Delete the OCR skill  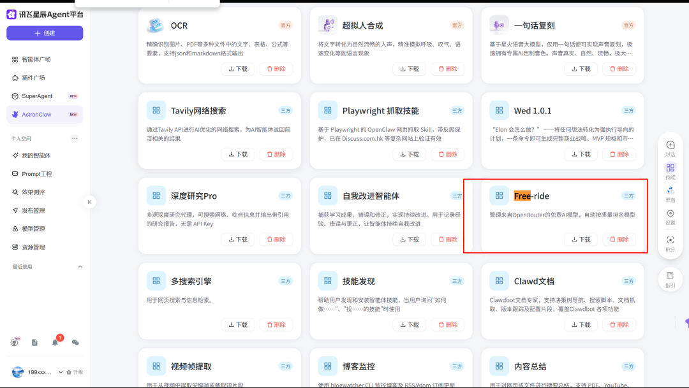276,69
